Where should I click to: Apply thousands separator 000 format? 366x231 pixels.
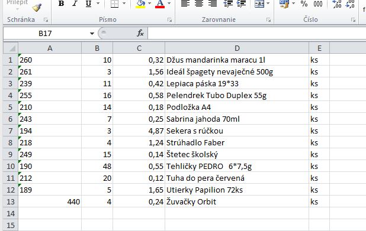[318, 4]
